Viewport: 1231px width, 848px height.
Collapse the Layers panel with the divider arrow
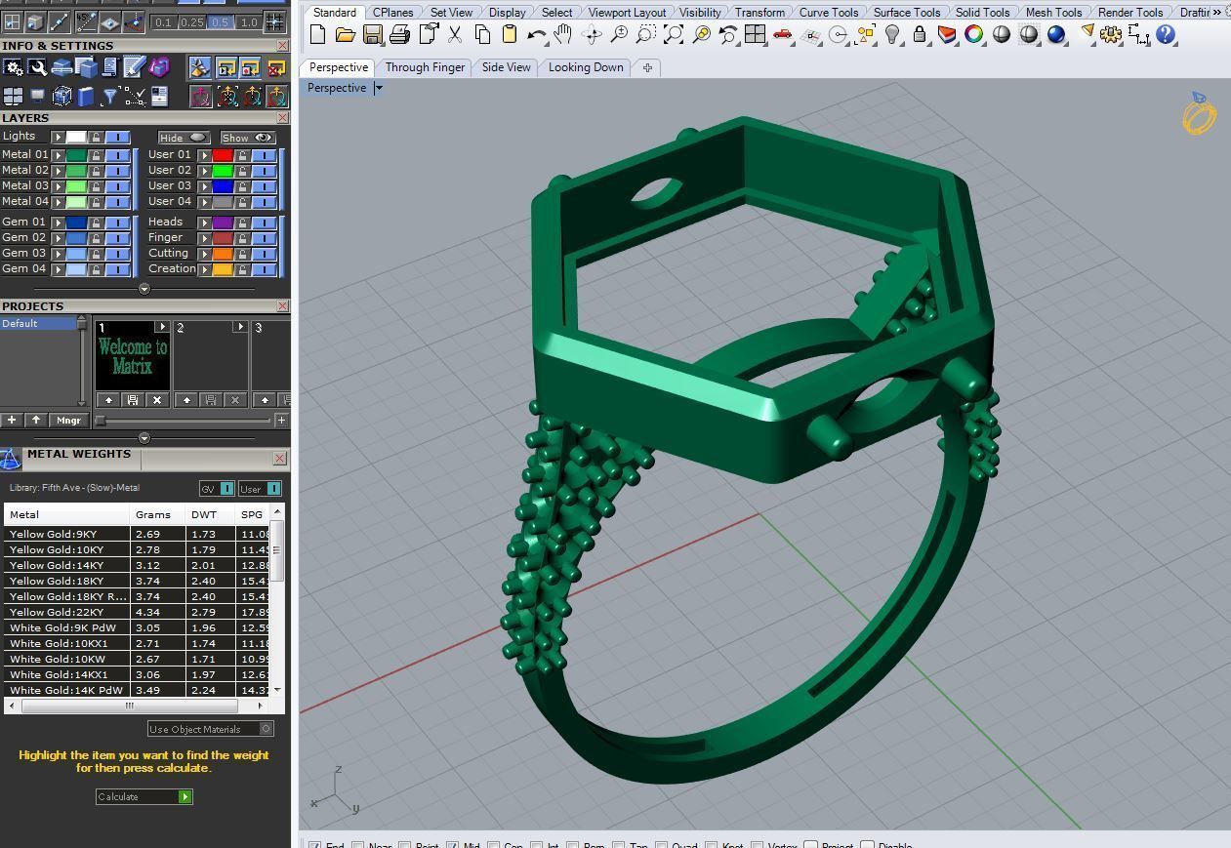tap(144, 289)
